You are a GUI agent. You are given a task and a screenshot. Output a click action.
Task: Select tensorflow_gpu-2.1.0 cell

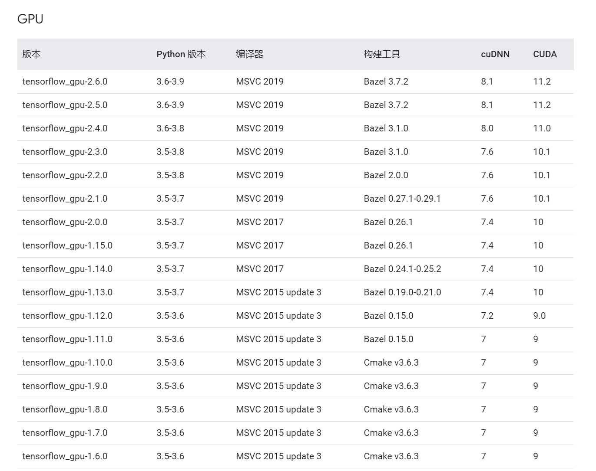[65, 199]
